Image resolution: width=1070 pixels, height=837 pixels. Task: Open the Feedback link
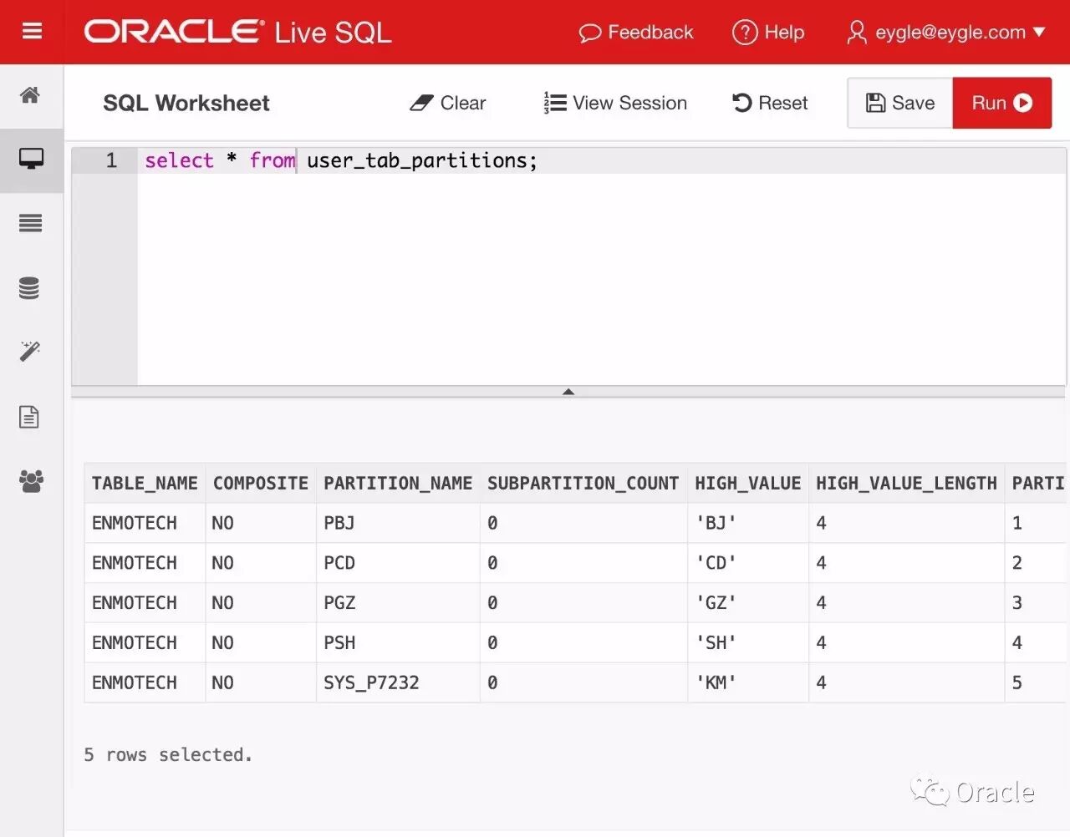[x=636, y=33]
